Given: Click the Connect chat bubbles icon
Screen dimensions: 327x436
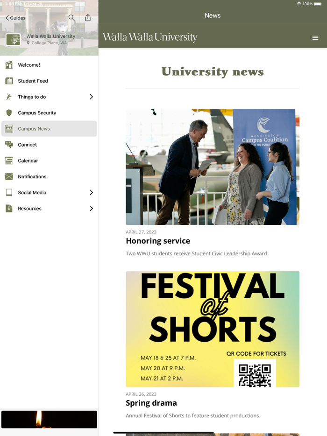Looking at the screenshot, I should click(9, 145).
